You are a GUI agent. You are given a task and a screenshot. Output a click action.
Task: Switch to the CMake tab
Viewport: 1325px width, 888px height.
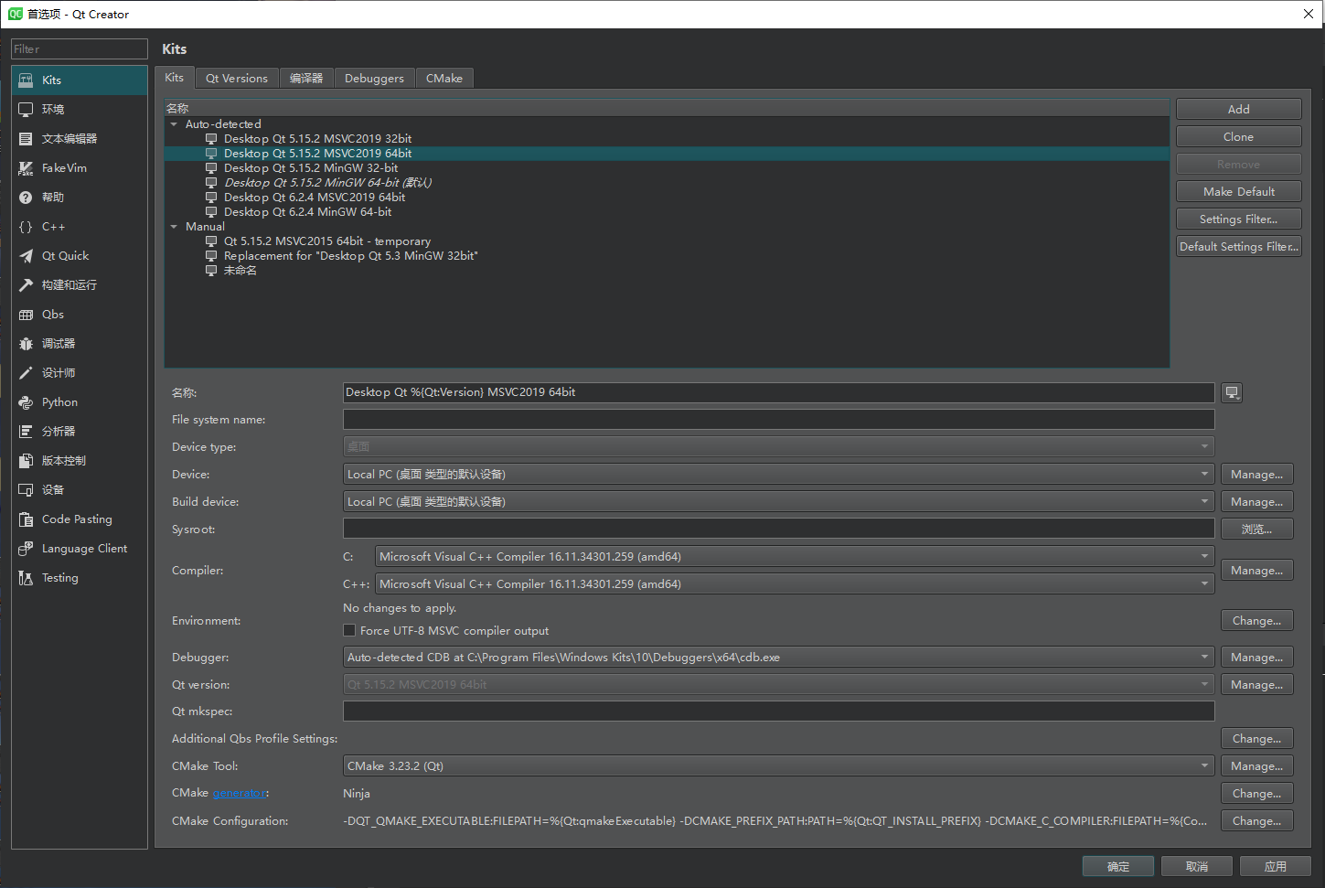pyautogui.click(x=444, y=79)
